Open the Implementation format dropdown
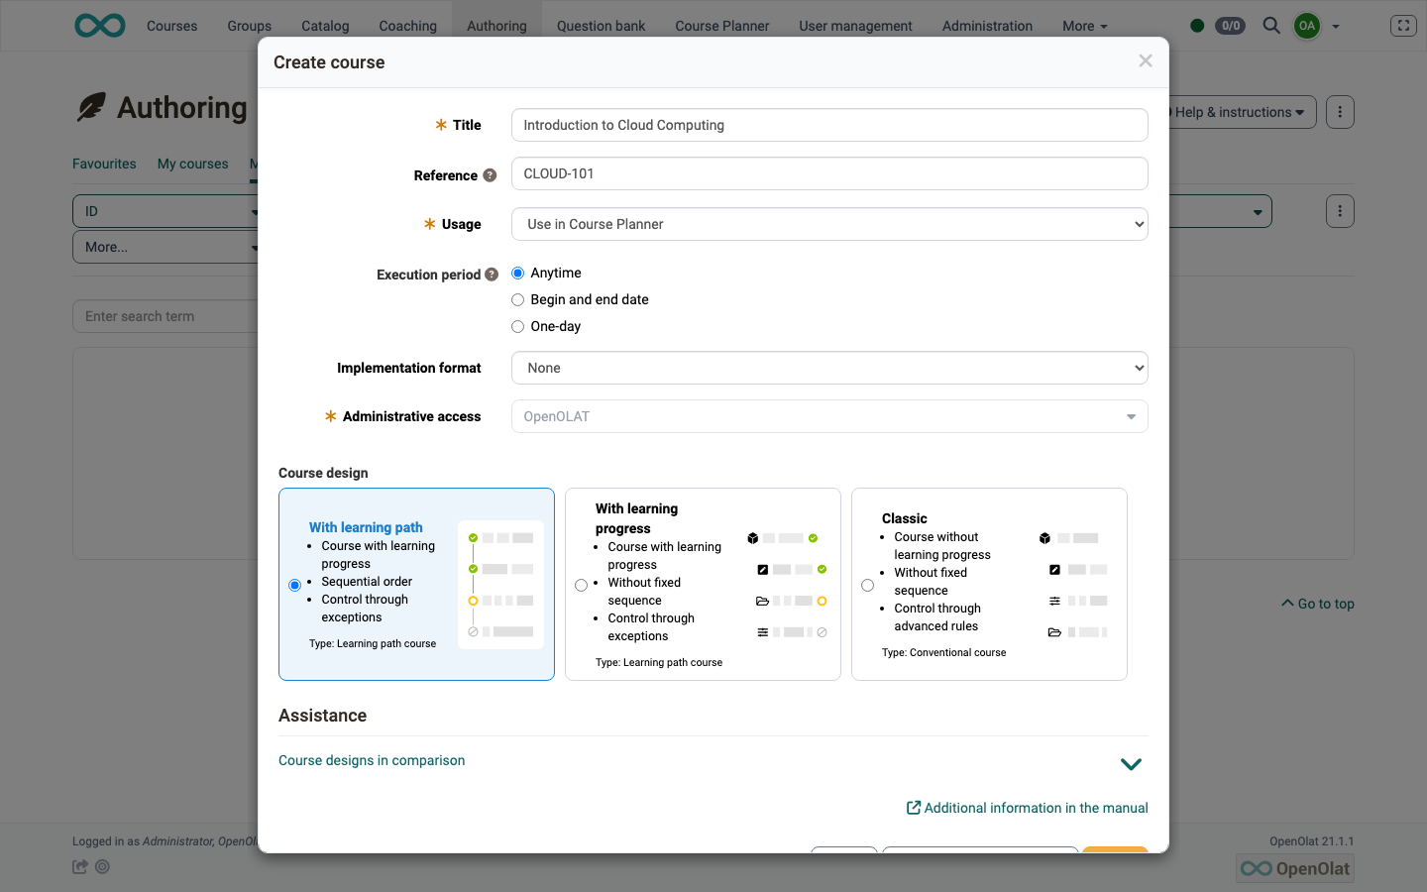 click(829, 368)
